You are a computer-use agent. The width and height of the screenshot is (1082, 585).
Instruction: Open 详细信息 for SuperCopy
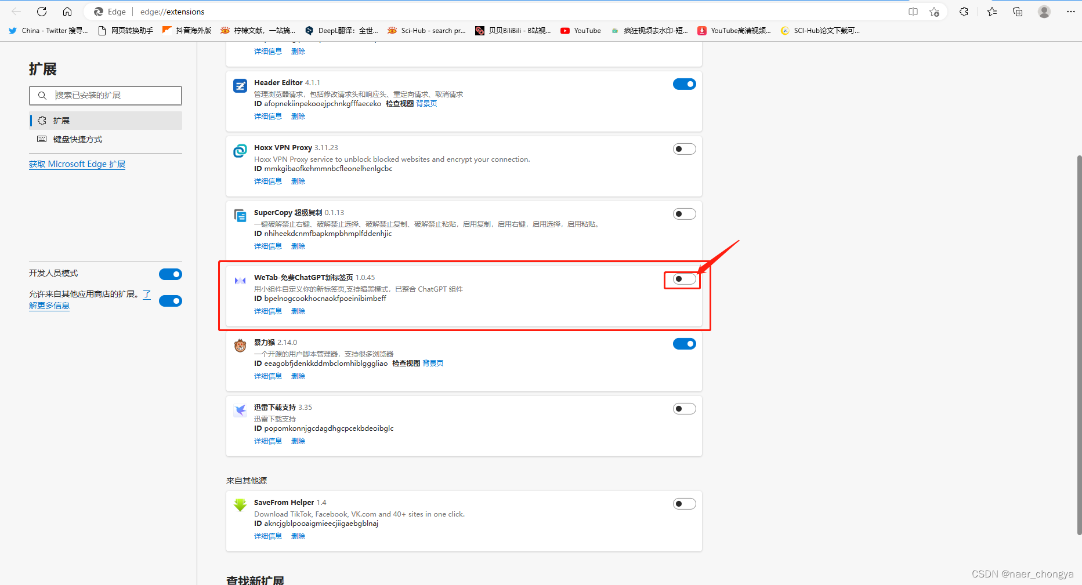(x=268, y=246)
